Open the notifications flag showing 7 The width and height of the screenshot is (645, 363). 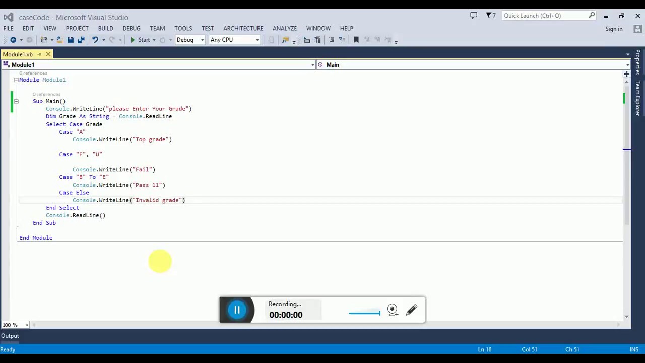point(491,16)
